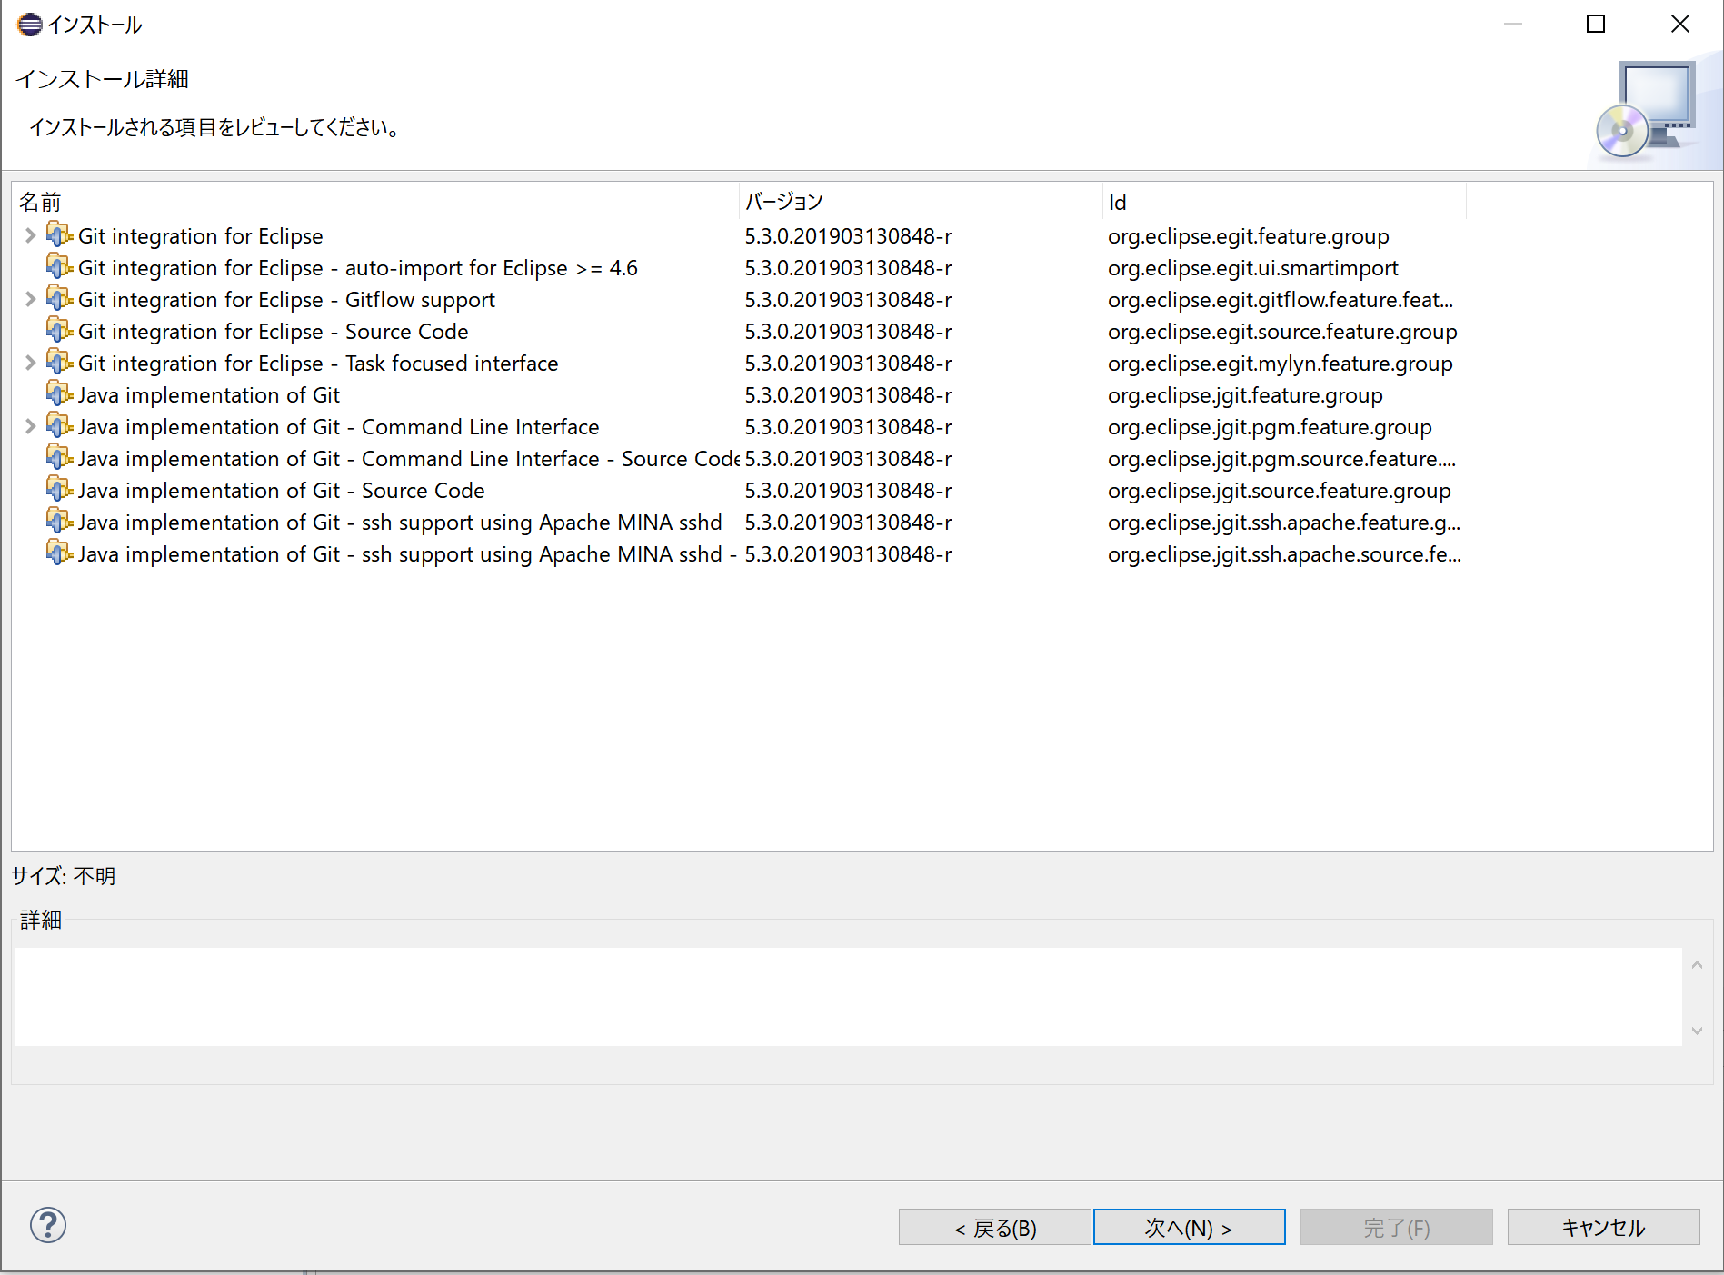The image size is (1724, 1275).
Task: Sort by the バージョン column header
Action: 921,202
